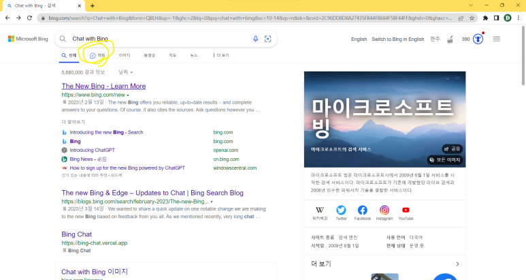
Task: Open the 지도 maps tab
Action: point(172,55)
